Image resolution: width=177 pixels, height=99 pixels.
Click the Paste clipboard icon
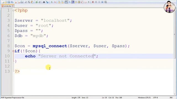pos(32,2)
